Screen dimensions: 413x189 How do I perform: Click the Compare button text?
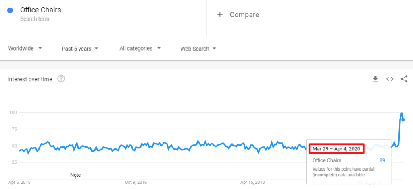point(244,15)
